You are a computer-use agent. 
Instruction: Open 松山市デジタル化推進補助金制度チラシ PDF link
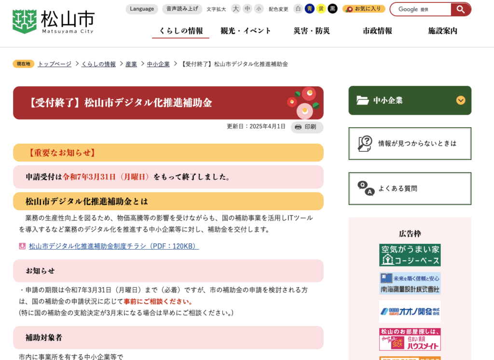tap(113, 246)
